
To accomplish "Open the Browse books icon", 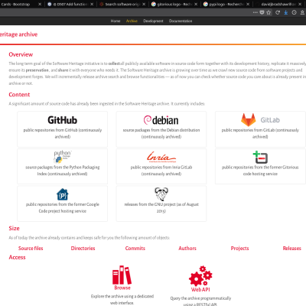I will coord(122,275).
